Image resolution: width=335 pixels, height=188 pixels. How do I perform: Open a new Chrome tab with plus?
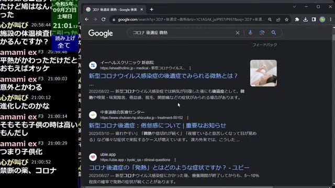point(151,9)
